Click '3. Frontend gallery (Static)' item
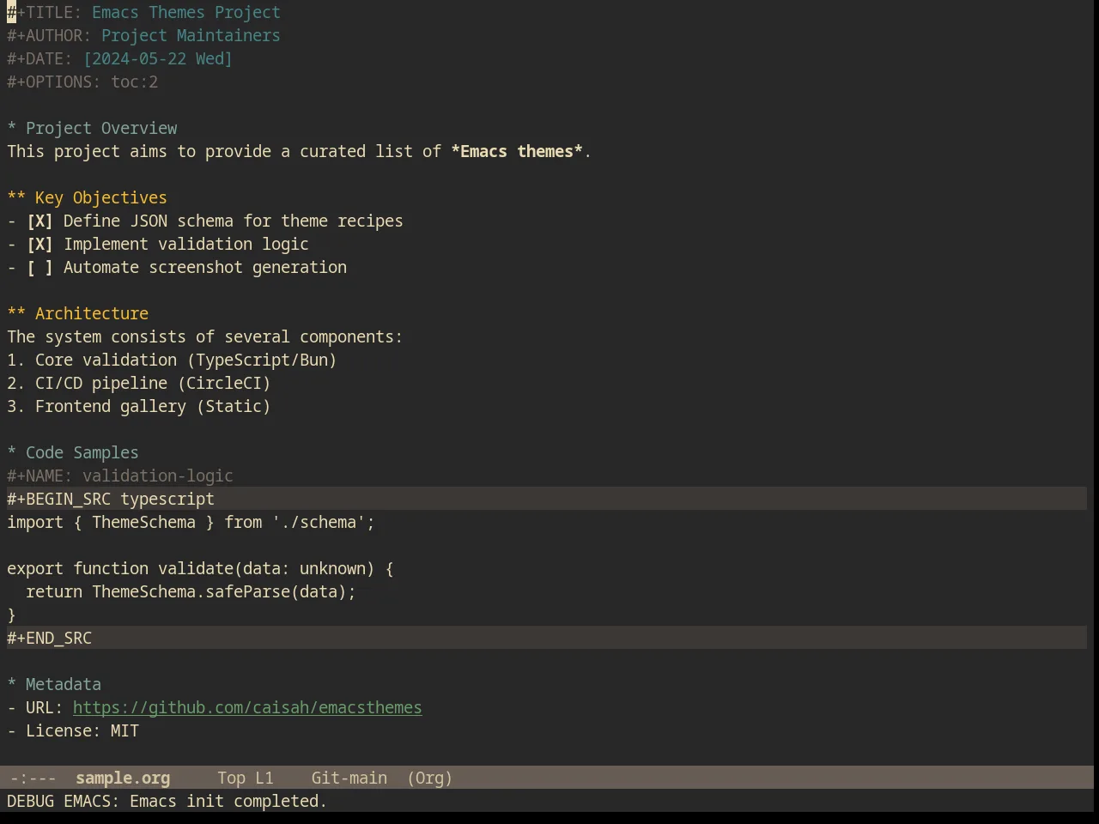 tap(139, 406)
